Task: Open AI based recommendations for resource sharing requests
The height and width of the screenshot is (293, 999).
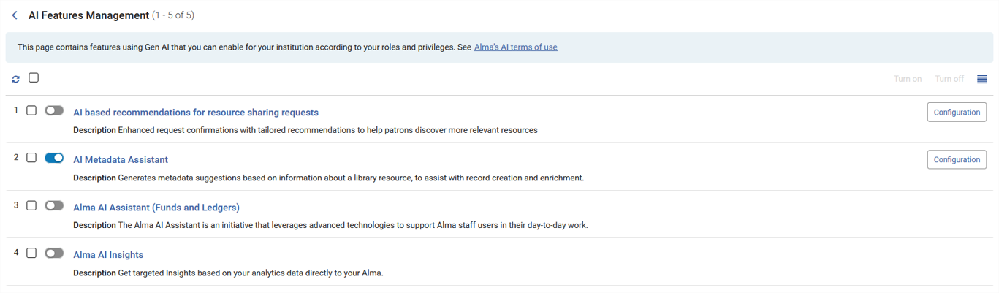Action: click(x=196, y=113)
